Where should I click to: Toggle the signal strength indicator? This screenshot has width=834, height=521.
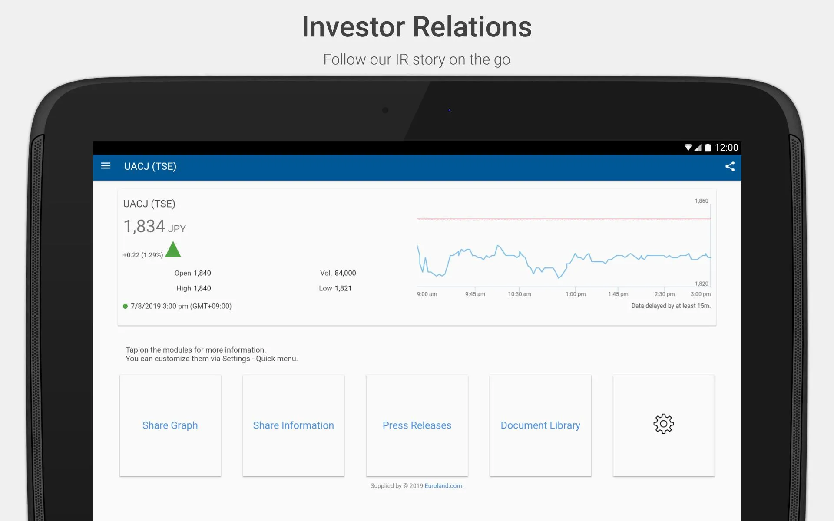point(699,148)
